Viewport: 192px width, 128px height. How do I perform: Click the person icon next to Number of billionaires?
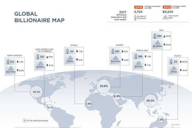pyautogui.click(x=135, y=18)
